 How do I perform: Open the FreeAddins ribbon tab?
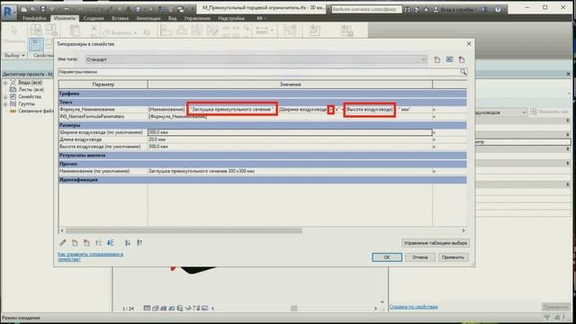point(34,18)
